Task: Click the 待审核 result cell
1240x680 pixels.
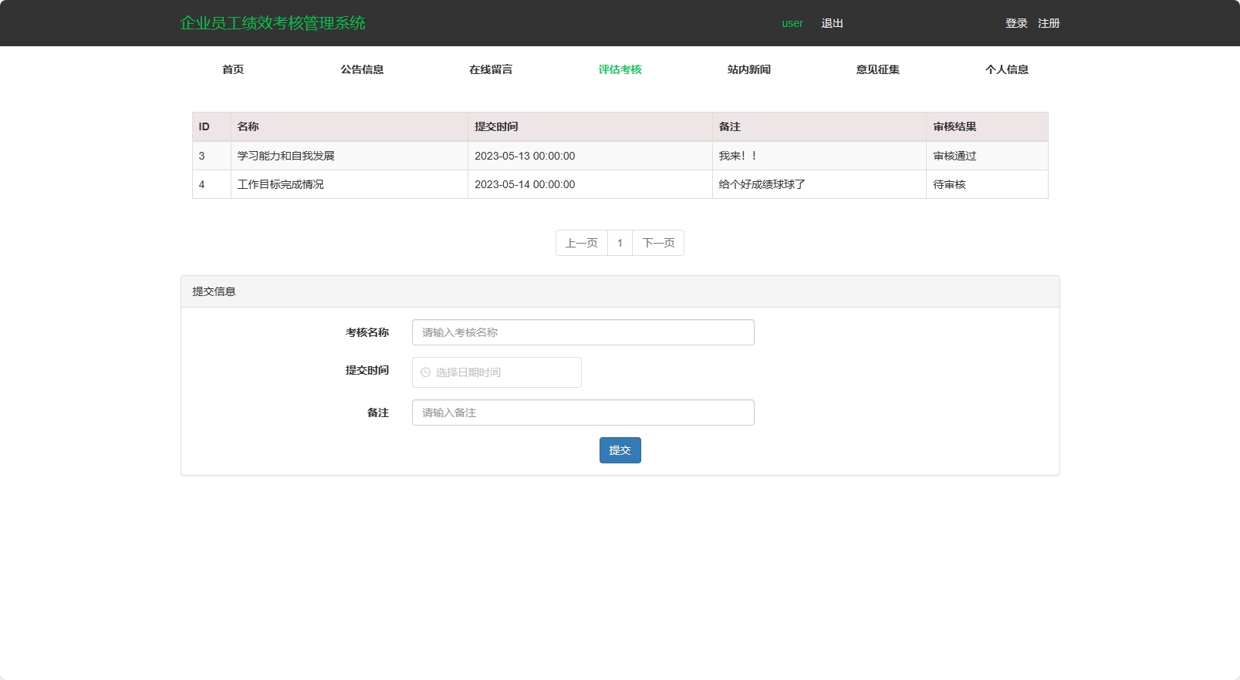Action: coord(987,184)
